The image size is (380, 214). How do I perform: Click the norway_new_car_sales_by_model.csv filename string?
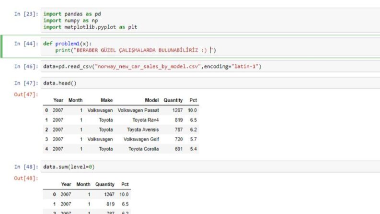point(148,67)
